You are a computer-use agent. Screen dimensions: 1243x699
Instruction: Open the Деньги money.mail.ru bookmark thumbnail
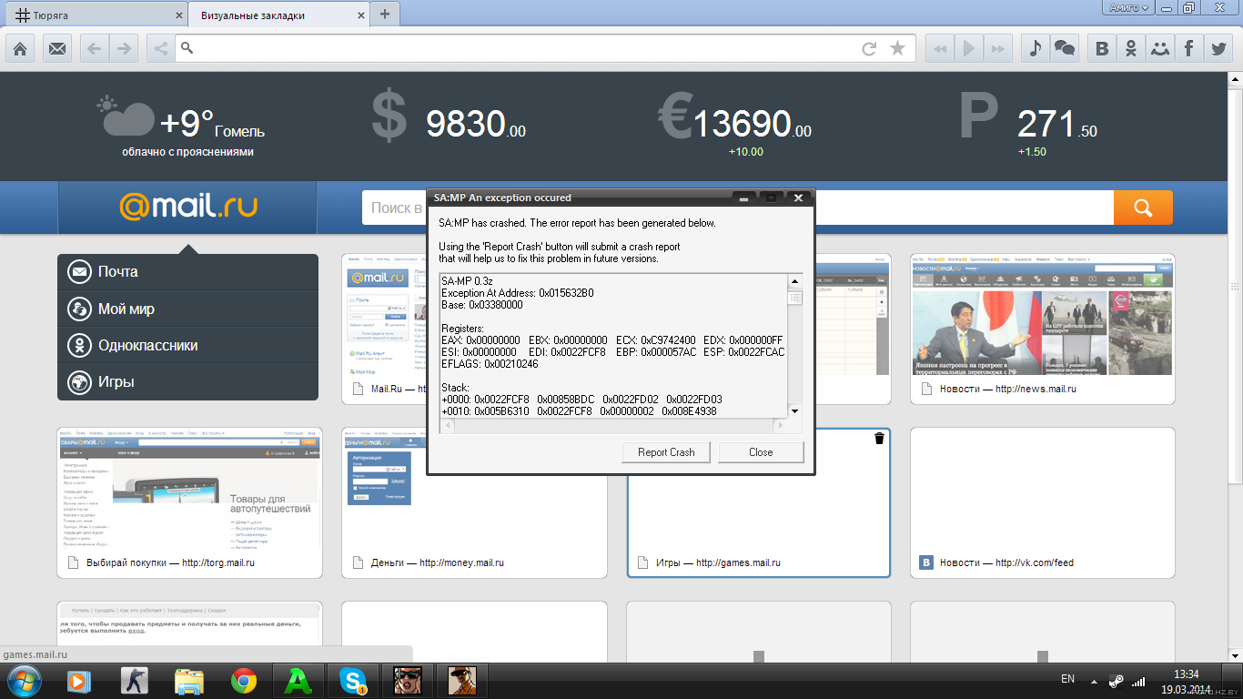pos(474,502)
